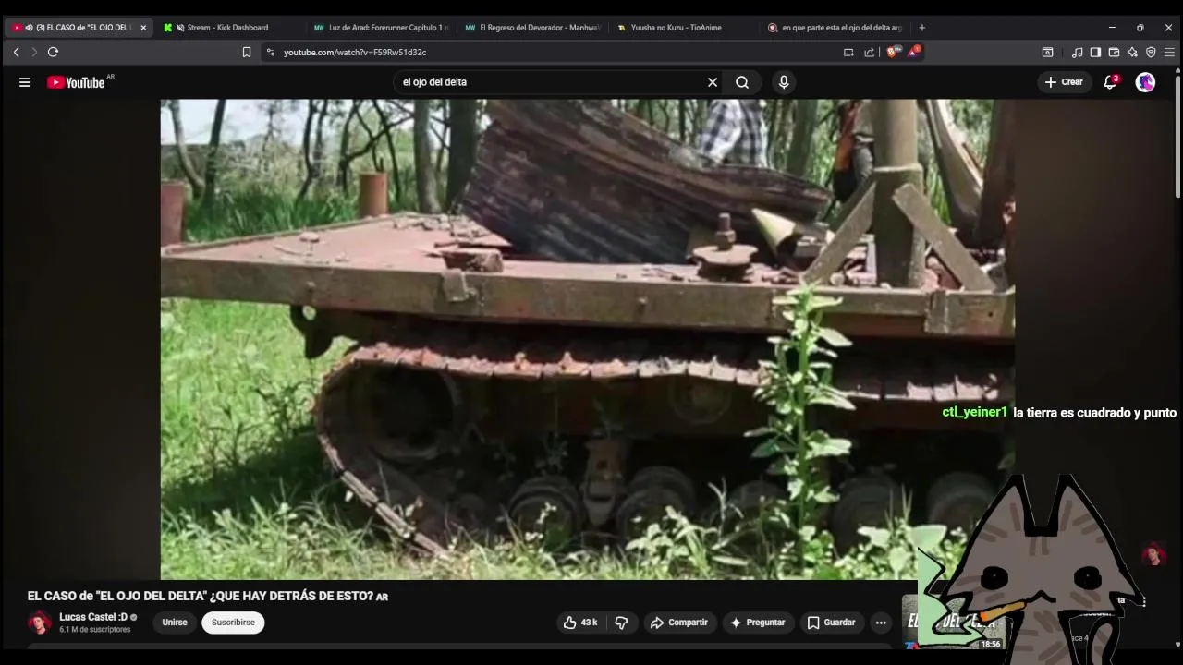
Task: Open picture-in-picture icon in address bar
Action: 848,53
